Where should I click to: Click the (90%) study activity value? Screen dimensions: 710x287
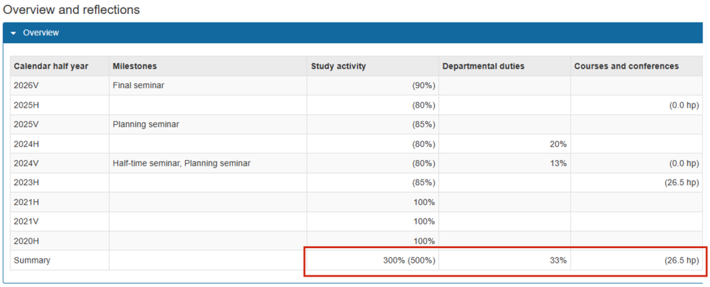424,86
